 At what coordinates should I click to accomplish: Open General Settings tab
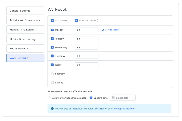25,11
